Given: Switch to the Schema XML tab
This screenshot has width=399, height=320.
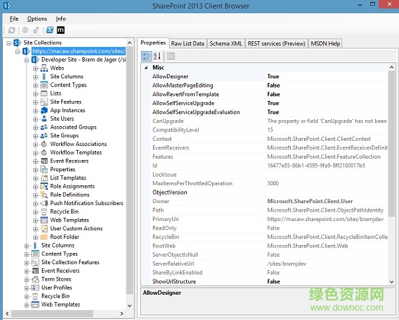Looking at the screenshot, I should point(225,43).
